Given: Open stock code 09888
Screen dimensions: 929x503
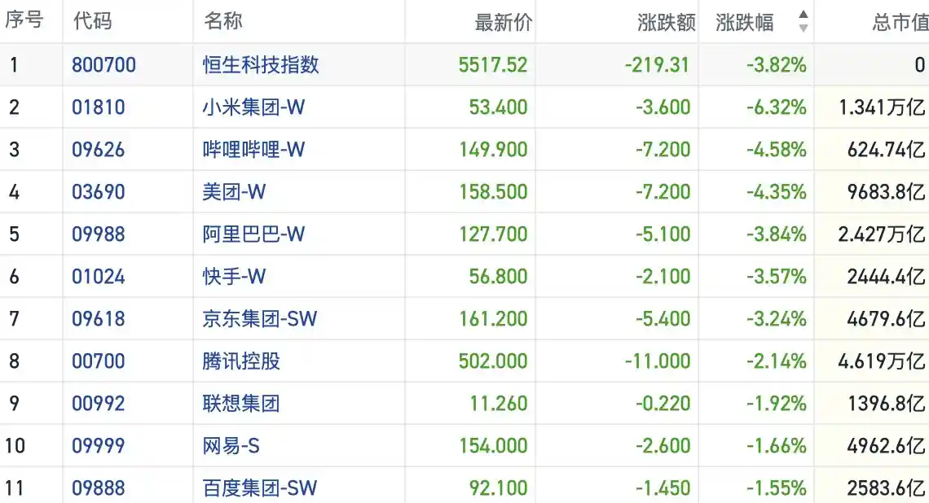Looking at the screenshot, I should [x=99, y=488].
